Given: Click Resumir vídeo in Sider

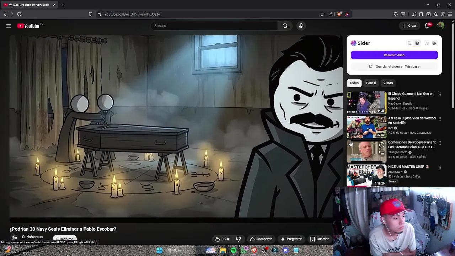Looking at the screenshot, I should (x=394, y=55).
